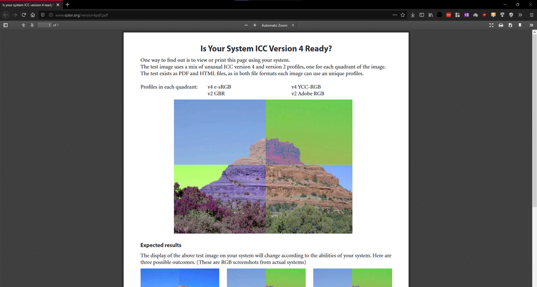Image resolution: width=537 pixels, height=287 pixels.
Task: Click the 'Expected results' heading
Action: click(x=161, y=245)
